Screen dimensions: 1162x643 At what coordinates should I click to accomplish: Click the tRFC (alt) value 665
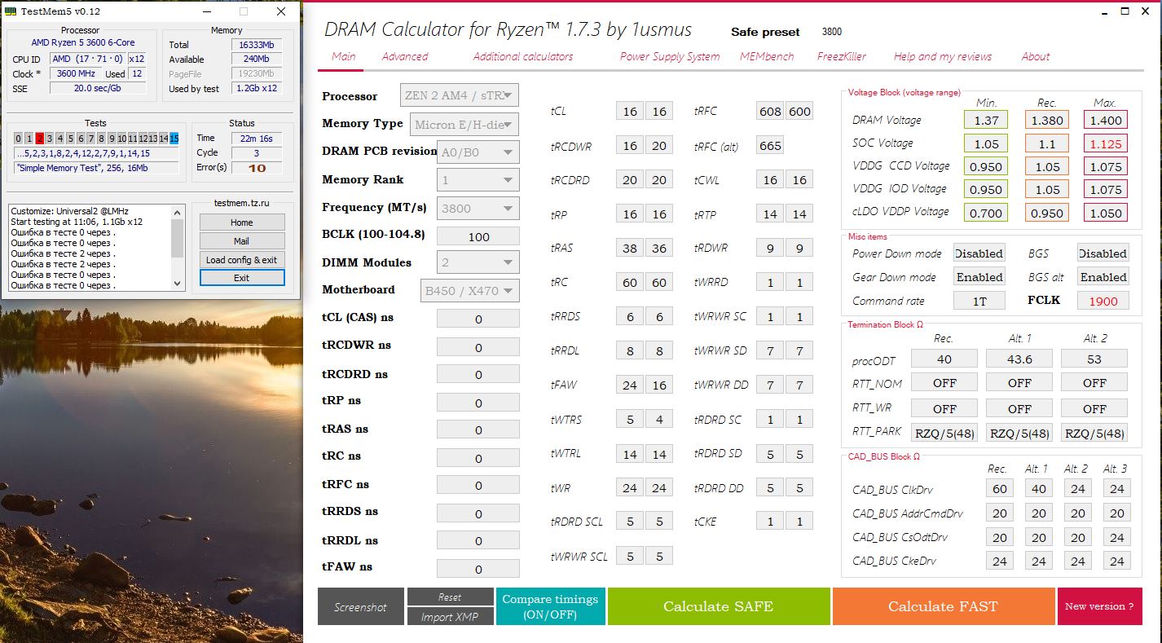(770, 146)
